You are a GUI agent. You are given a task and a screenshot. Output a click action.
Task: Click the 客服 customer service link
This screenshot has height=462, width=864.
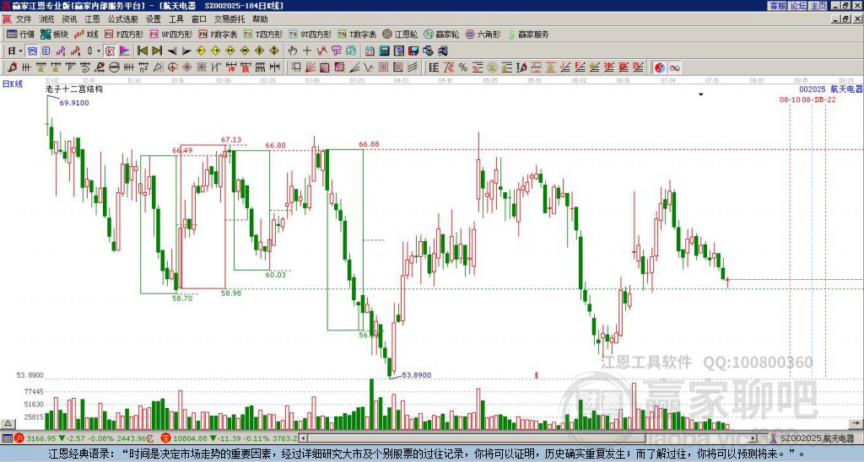(777, 6)
